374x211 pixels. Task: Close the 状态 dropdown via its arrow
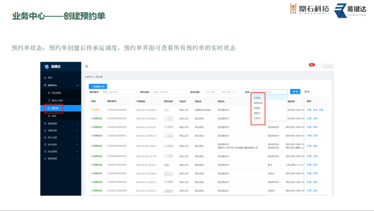click(285, 92)
